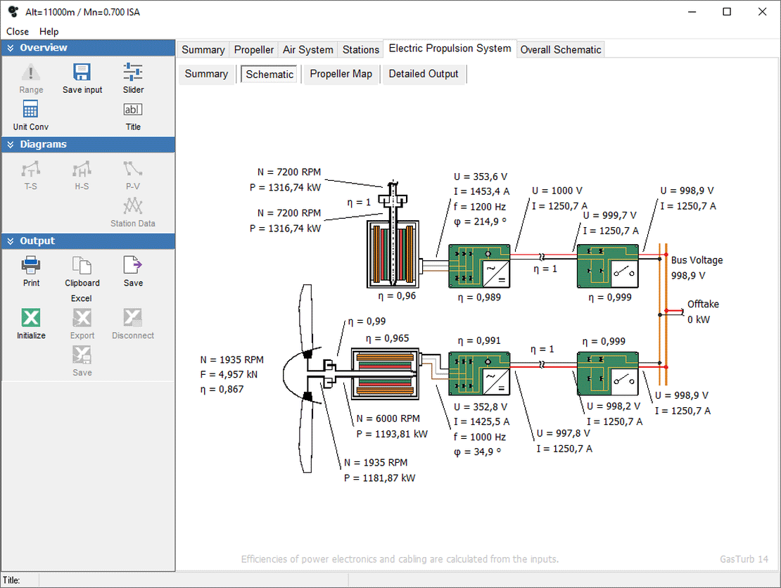Open the Air System tab
Image resolution: width=781 pixels, height=588 pixels.
(x=307, y=50)
